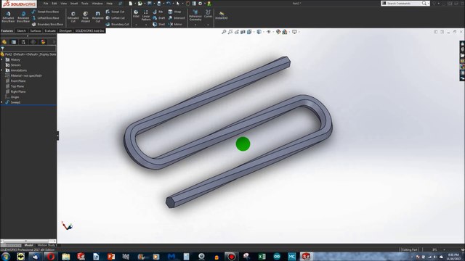Open the DisplayManager tab icon

[x=43, y=42]
